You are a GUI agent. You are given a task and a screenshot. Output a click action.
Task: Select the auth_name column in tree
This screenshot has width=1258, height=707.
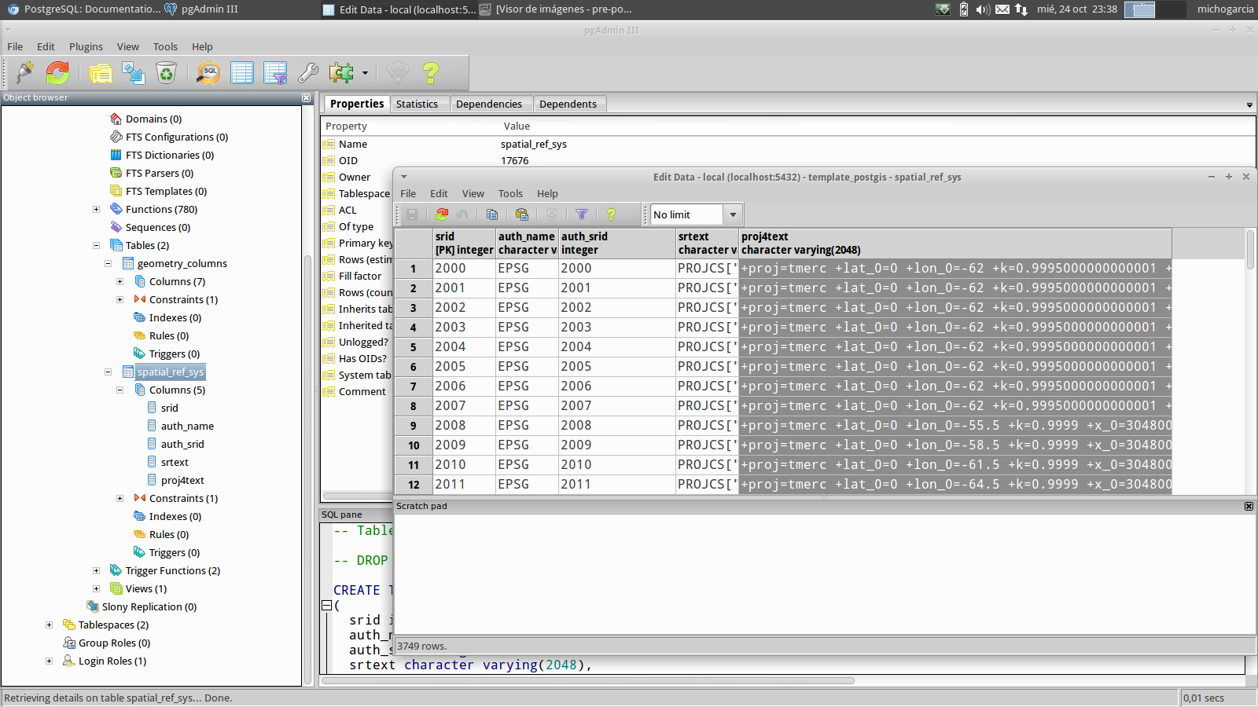[x=187, y=427]
